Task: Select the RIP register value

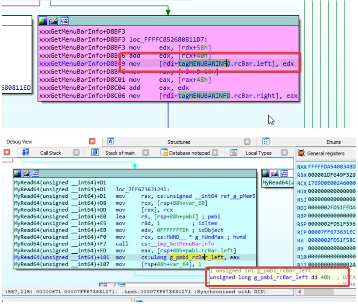Action: coord(332,232)
